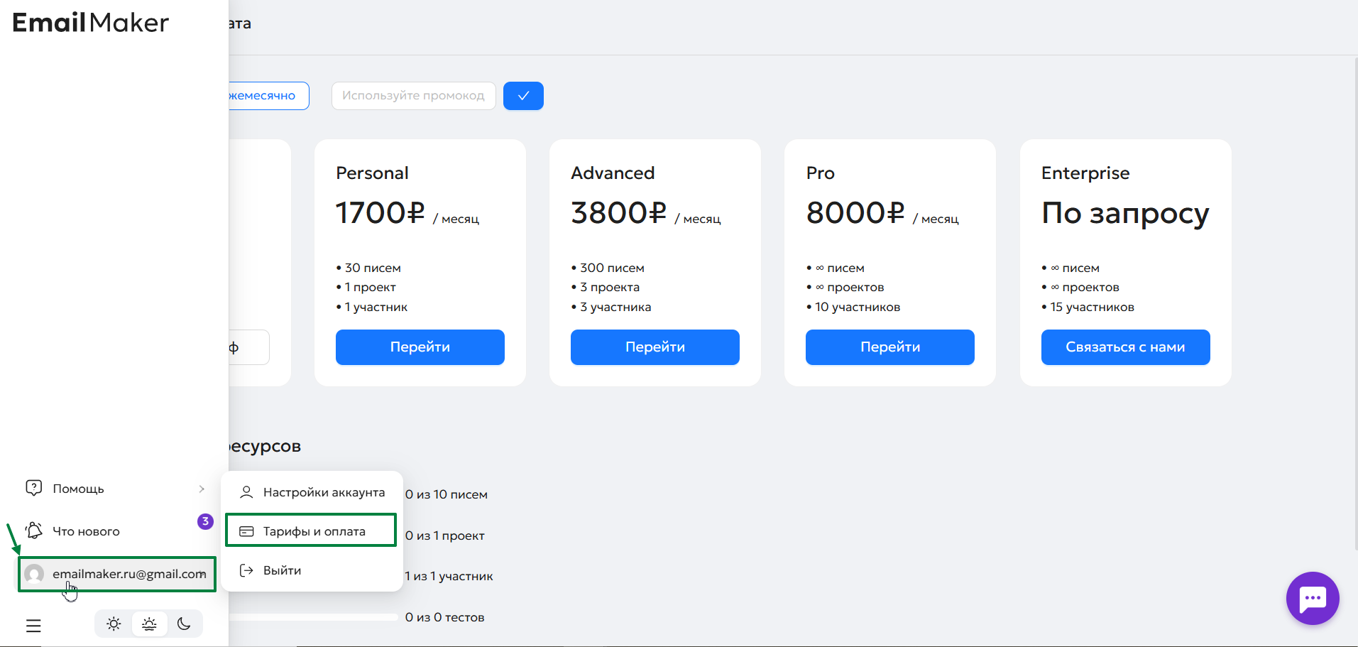The width and height of the screenshot is (1358, 647).
Task: Select the Ежемесячно billing period option
Action: (267, 96)
